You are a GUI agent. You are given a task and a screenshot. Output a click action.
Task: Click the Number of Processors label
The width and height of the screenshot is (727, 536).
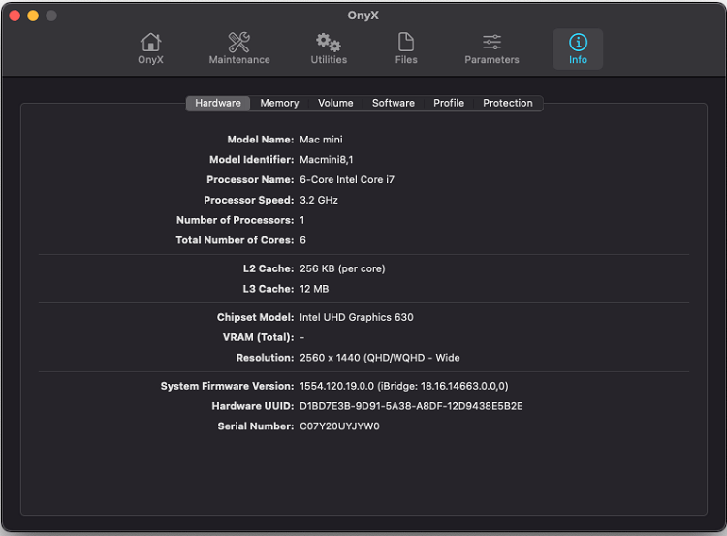point(236,220)
